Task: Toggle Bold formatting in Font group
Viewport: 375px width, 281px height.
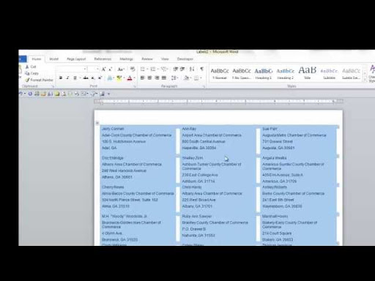Action: tap(61, 78)
